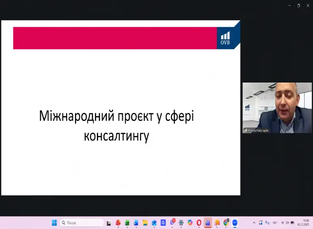Switch to Google Chrome in taskbar
This screenshot has width=313, height=229.
(x=226, y=223)
